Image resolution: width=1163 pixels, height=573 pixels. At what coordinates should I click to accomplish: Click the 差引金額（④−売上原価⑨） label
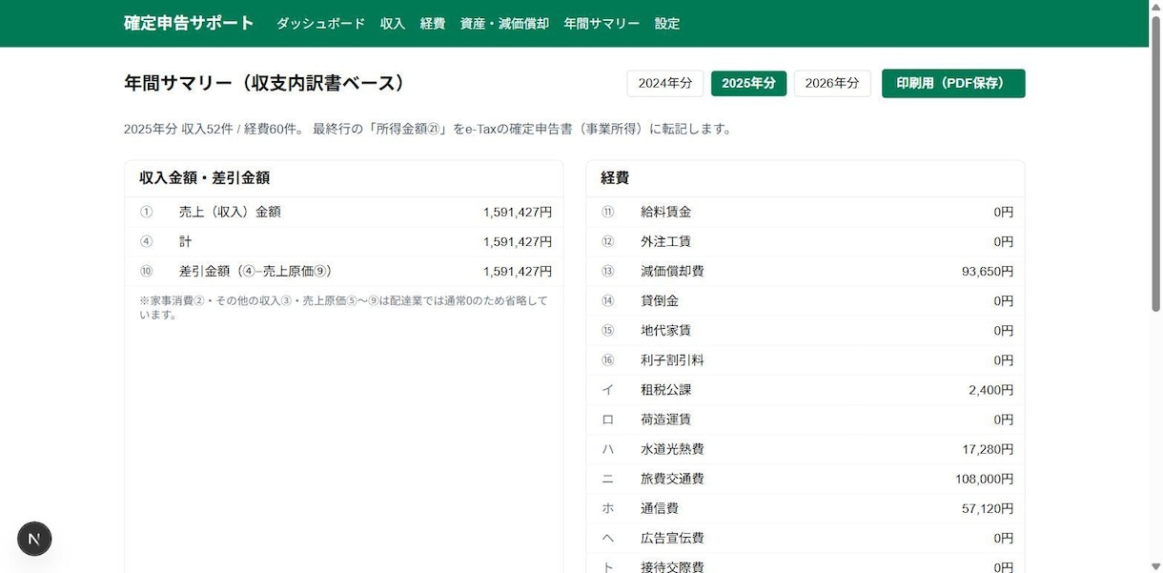(x=255, y=271)
